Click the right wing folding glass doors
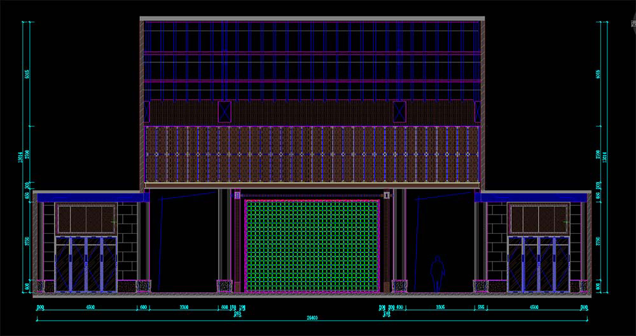This screenshot has width=636, height=336. 538,264
